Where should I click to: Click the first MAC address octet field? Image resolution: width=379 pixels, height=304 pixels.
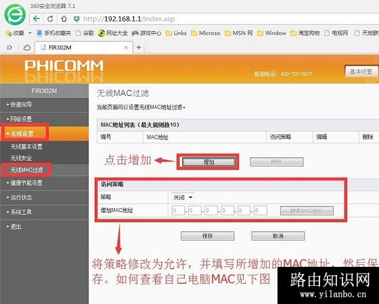pos(178,211)
